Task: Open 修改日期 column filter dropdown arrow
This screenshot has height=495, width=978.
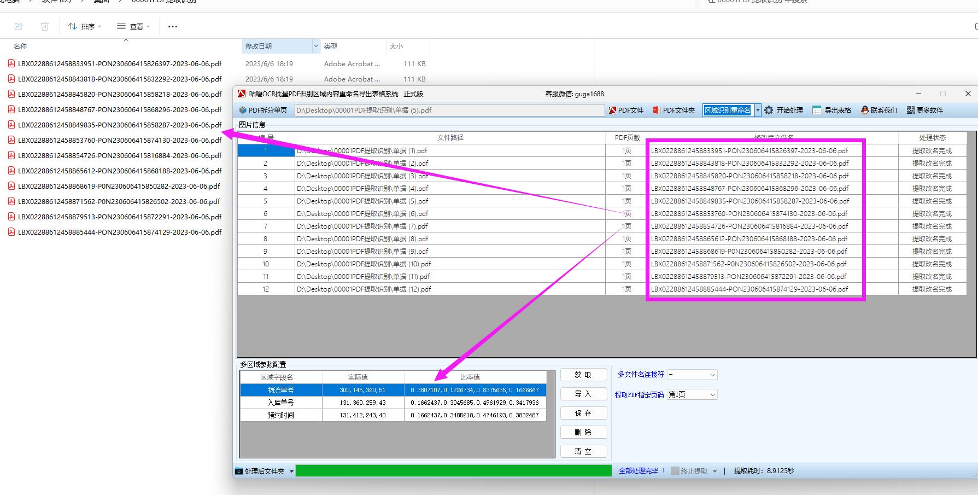Action: point(316,46)
